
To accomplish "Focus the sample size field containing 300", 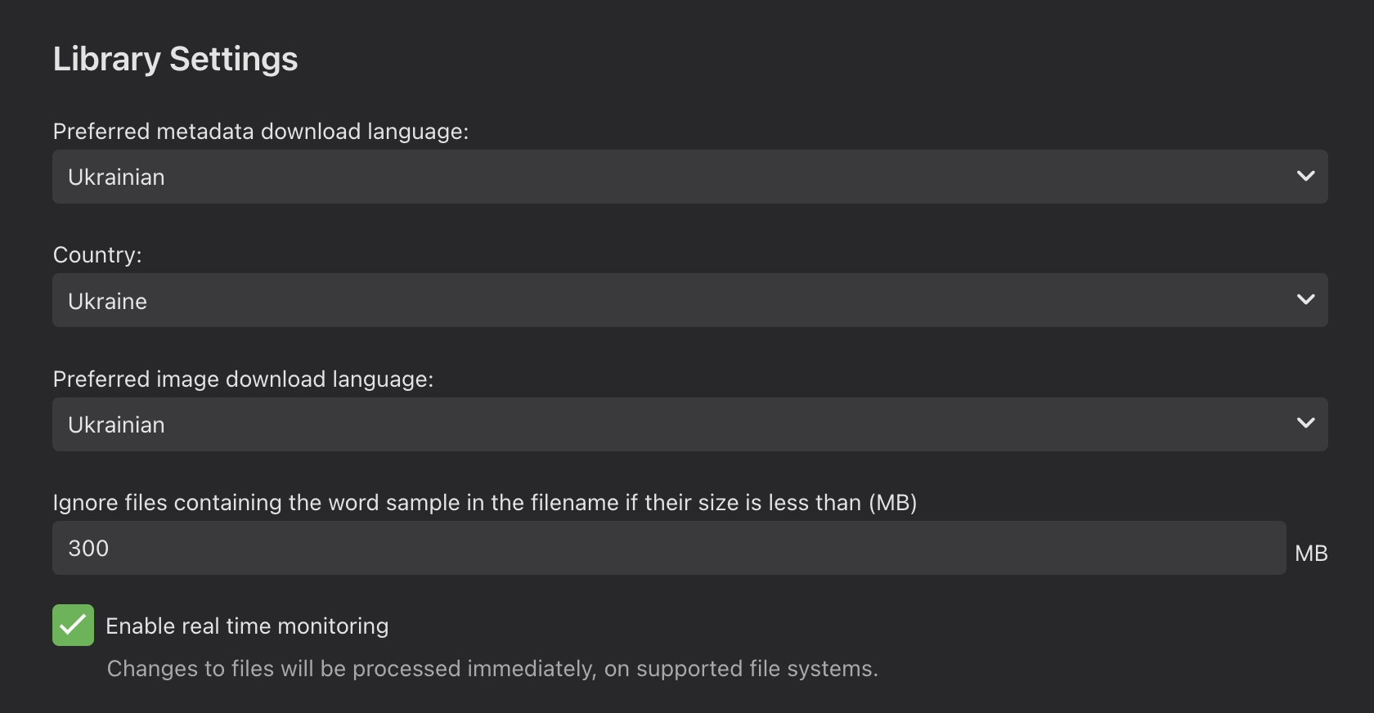I will click(668, 548).
